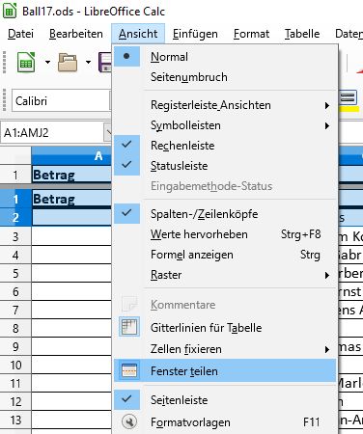Click the Formatvorlagen wrench icon
363x434 pixels.
coord(129,421)
